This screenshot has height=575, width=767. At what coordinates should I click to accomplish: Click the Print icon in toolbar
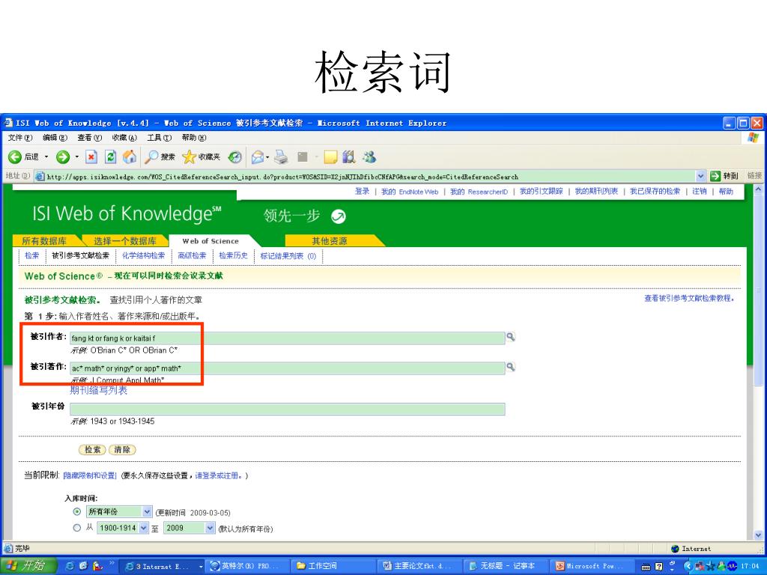coord(281,156)
